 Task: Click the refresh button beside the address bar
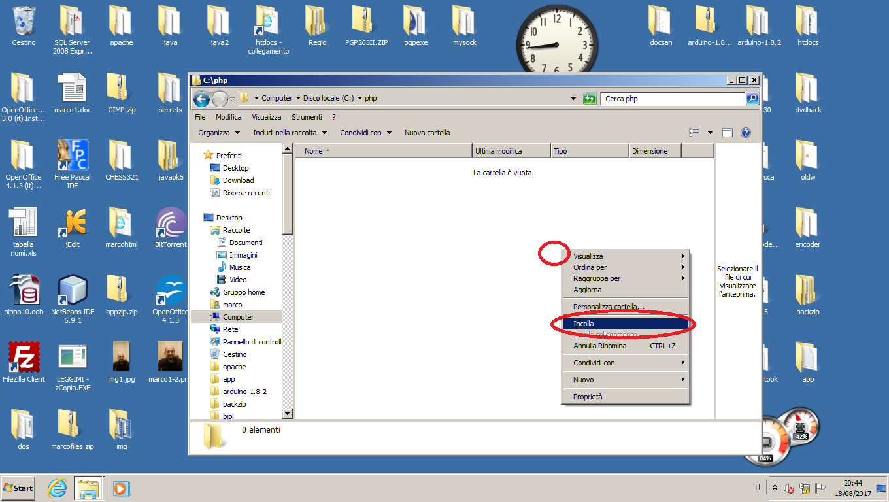(590, 99)
